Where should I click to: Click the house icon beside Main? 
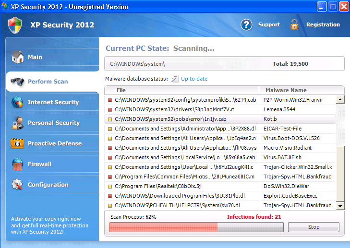(18, 57)
